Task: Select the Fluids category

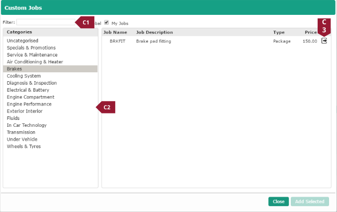Action: point(13,118)
